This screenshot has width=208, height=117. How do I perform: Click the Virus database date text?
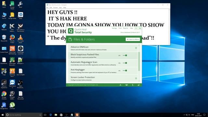pos(130,32)
